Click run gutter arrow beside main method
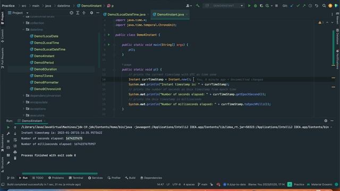This screenshot has height=191, width=340. tap(109, 45)
